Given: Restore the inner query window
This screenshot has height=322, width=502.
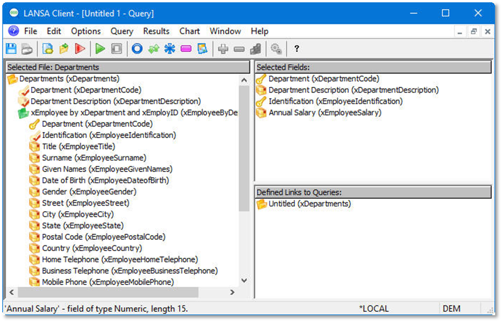Looking at the screenshot, I should 474,31.
